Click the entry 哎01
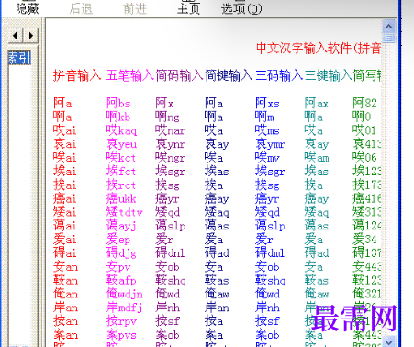 click(364, 130)
